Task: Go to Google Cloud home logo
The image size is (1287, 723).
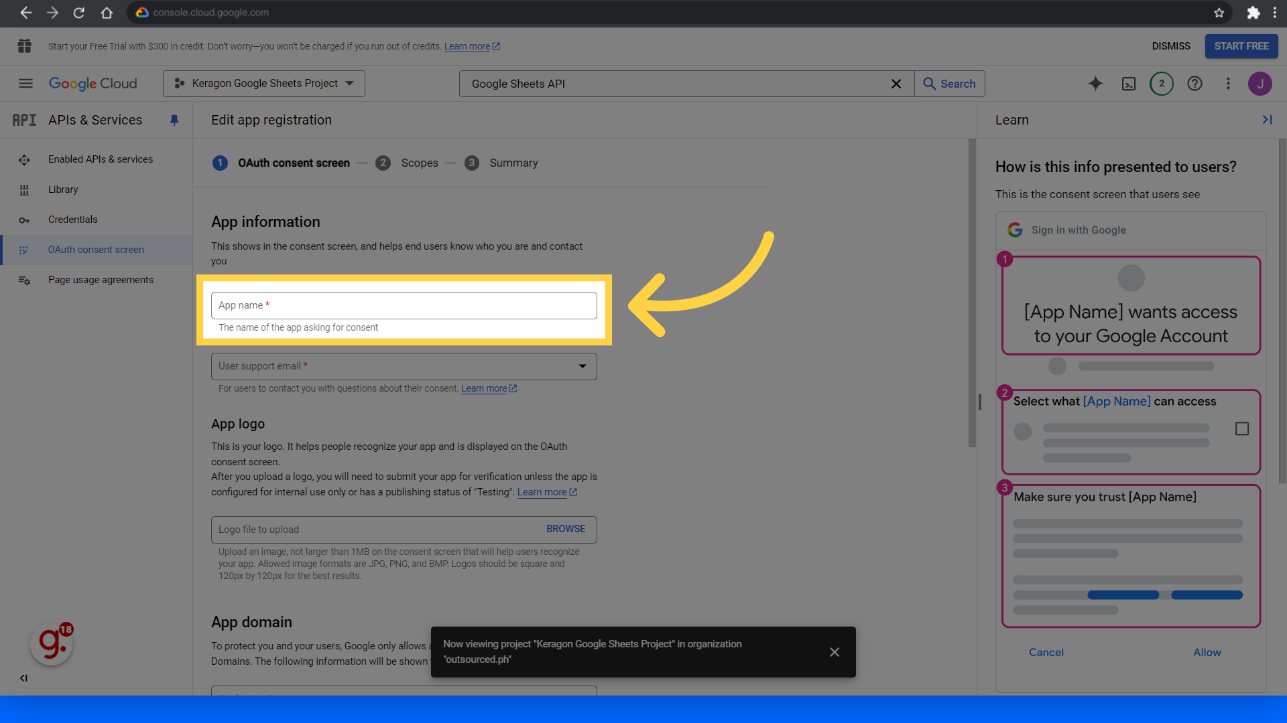Action: pyautogui.click(x=93, y=84)
